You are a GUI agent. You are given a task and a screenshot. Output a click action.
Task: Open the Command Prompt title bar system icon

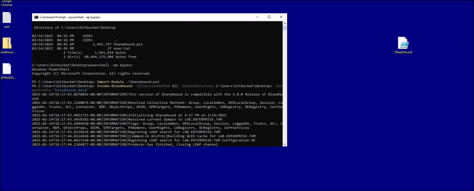(x=36, y=17)
